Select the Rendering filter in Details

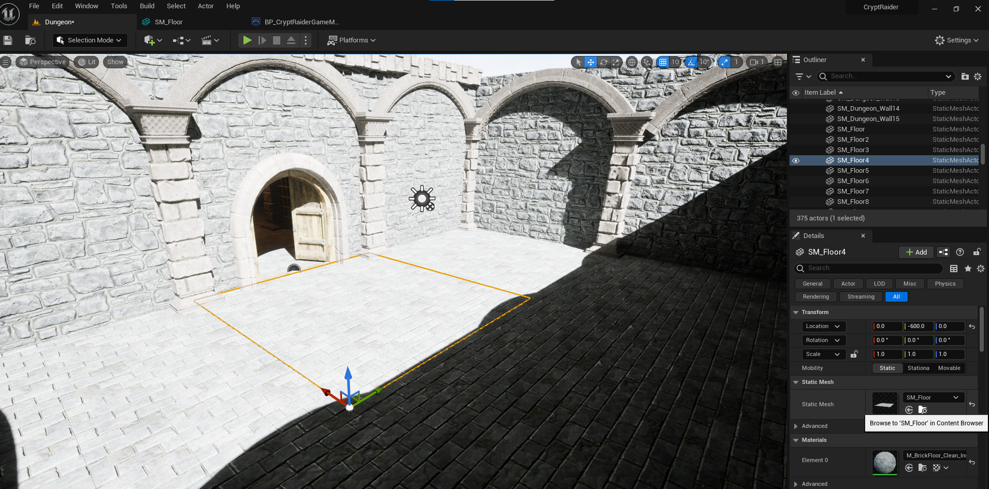pos(815,297)
